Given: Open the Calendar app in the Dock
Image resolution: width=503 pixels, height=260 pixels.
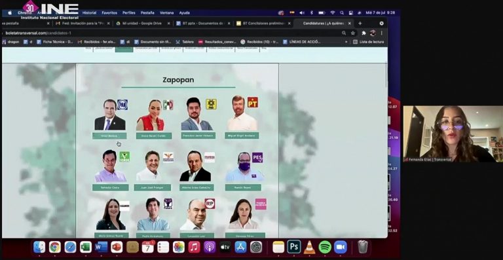Looking at the screenshot, I should 148,247.
